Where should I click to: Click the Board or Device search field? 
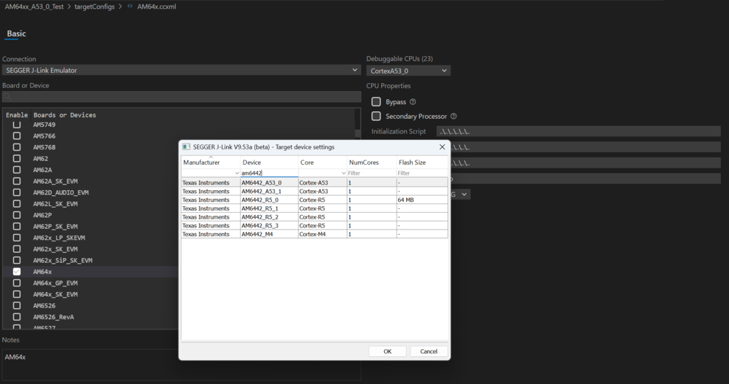coord(182,97)
